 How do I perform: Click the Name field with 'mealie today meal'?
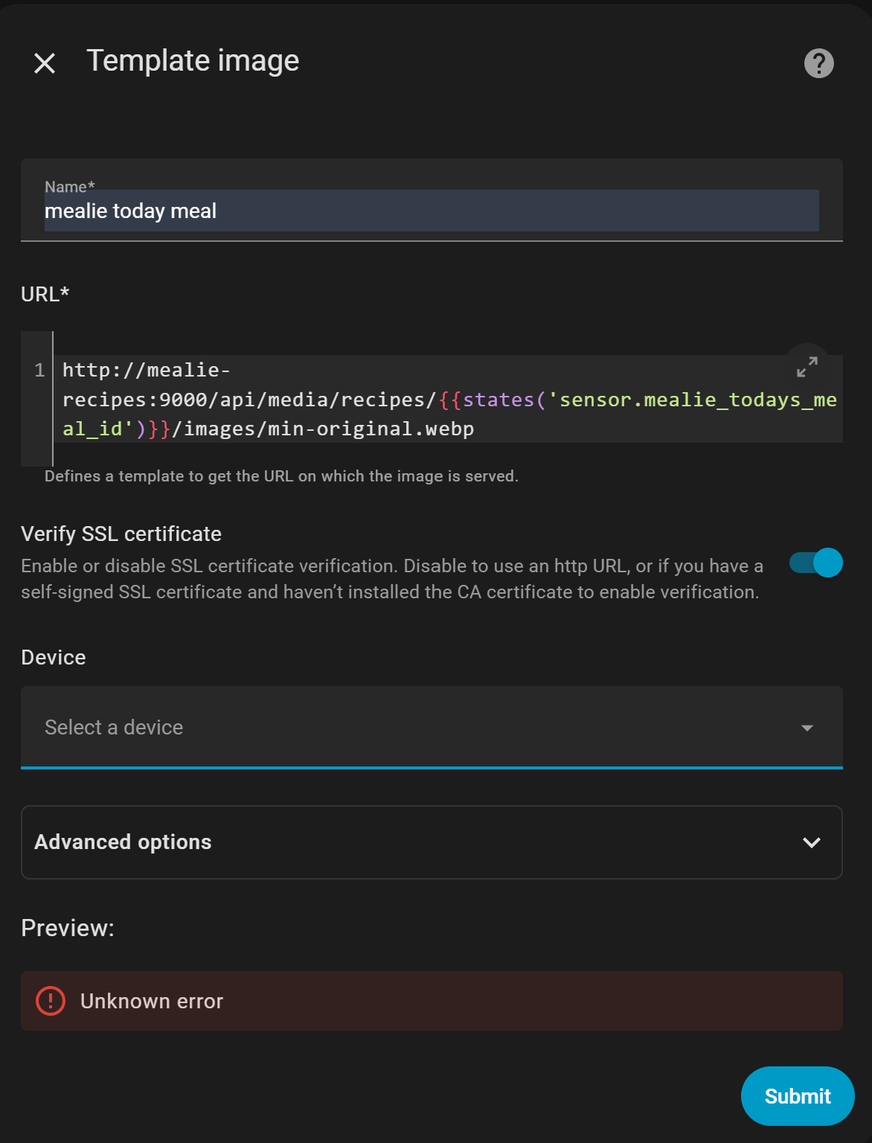coord(432,211)
